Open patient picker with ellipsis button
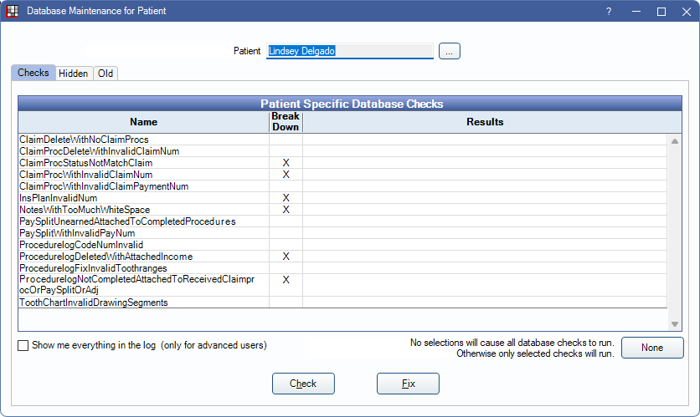700x417 pixels. tap(449, 52)
